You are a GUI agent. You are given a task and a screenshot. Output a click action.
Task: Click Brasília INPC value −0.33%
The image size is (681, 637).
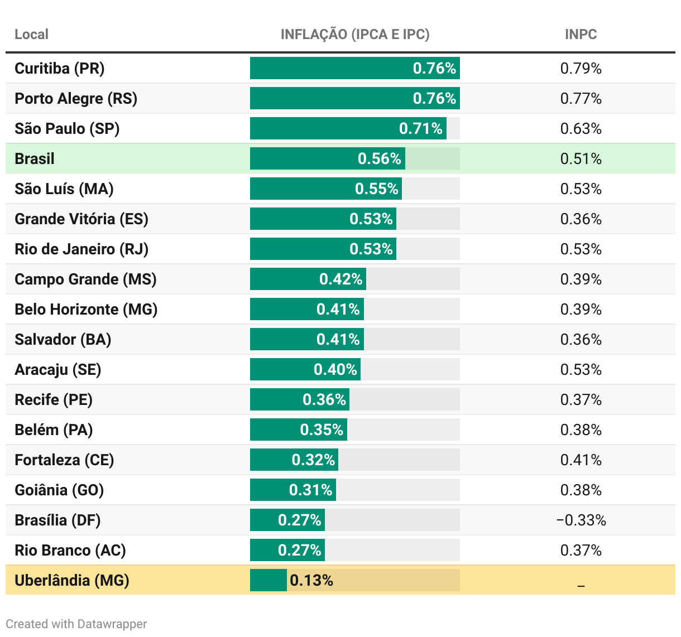pos(581,520)
